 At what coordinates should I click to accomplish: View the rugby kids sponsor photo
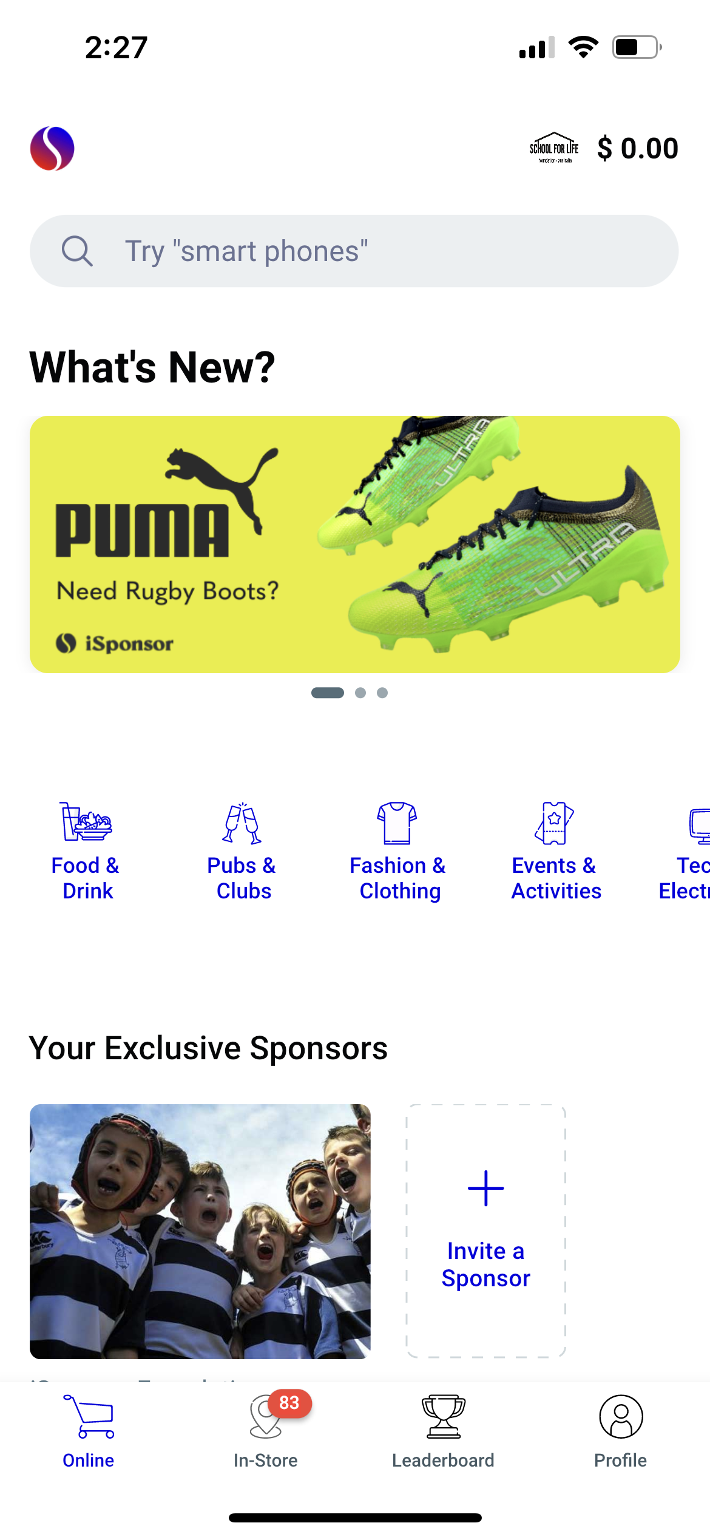[x=200, y=1231]
